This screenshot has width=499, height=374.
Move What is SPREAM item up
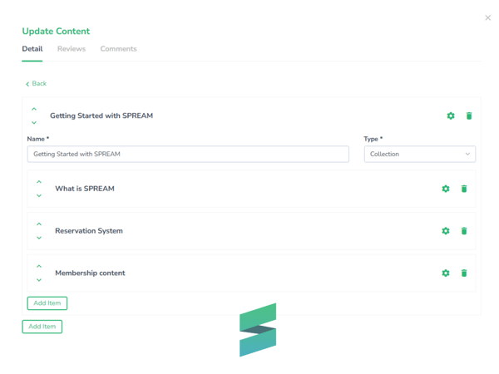coord(39,182)
